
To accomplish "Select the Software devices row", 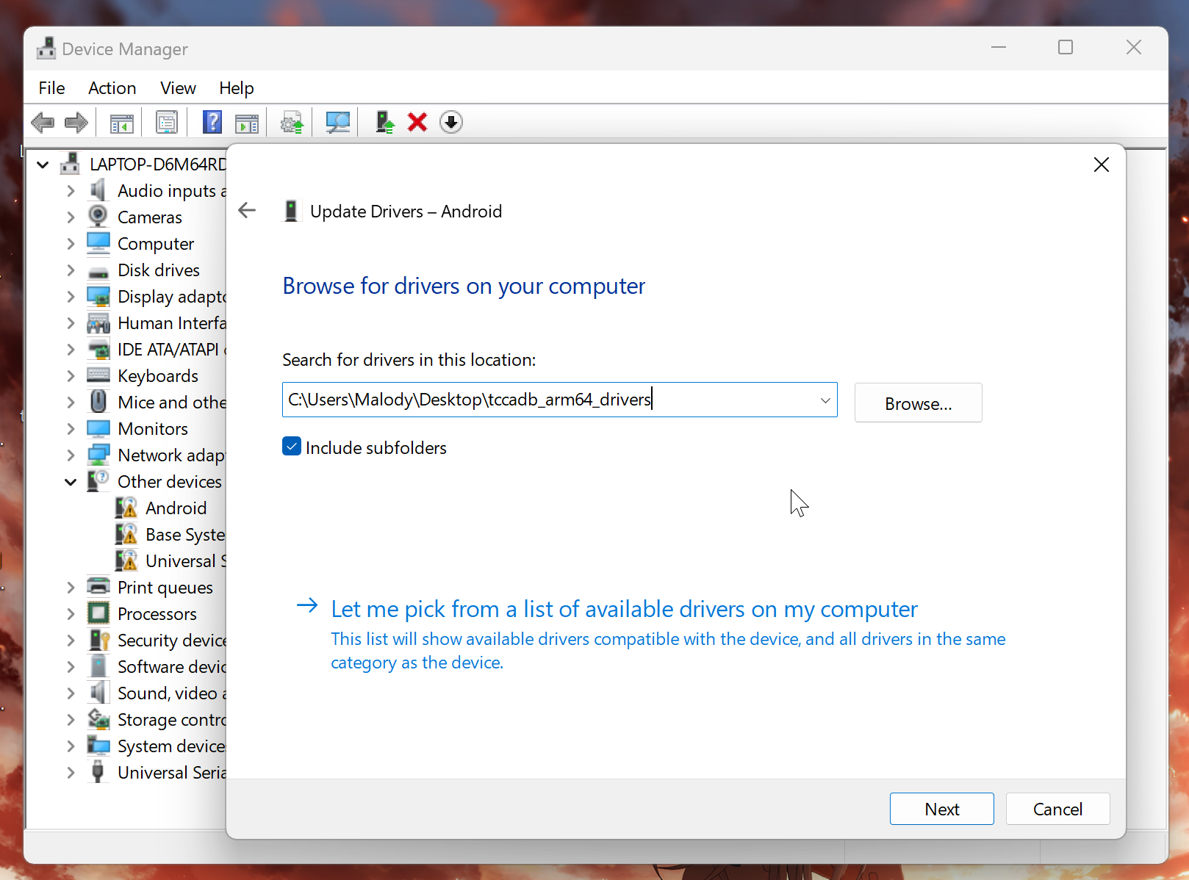I will [x=172, y=667].
